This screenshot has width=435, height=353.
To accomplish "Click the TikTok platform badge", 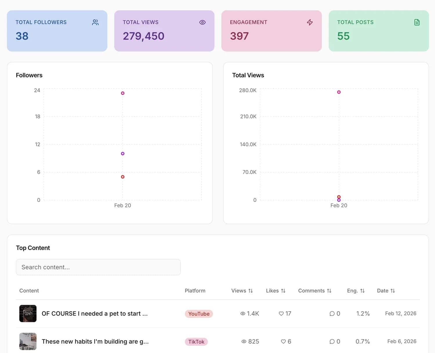I will 196,342.
